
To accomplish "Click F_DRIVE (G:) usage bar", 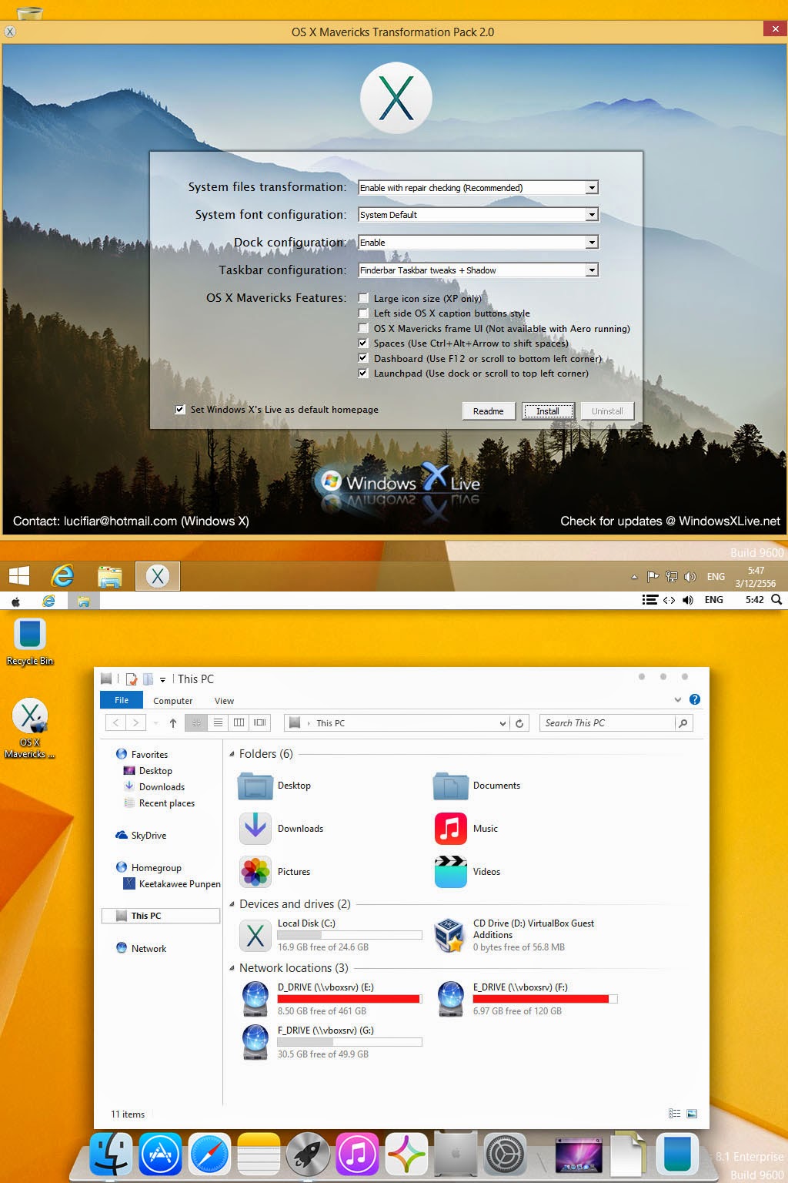I will 349,1042.
